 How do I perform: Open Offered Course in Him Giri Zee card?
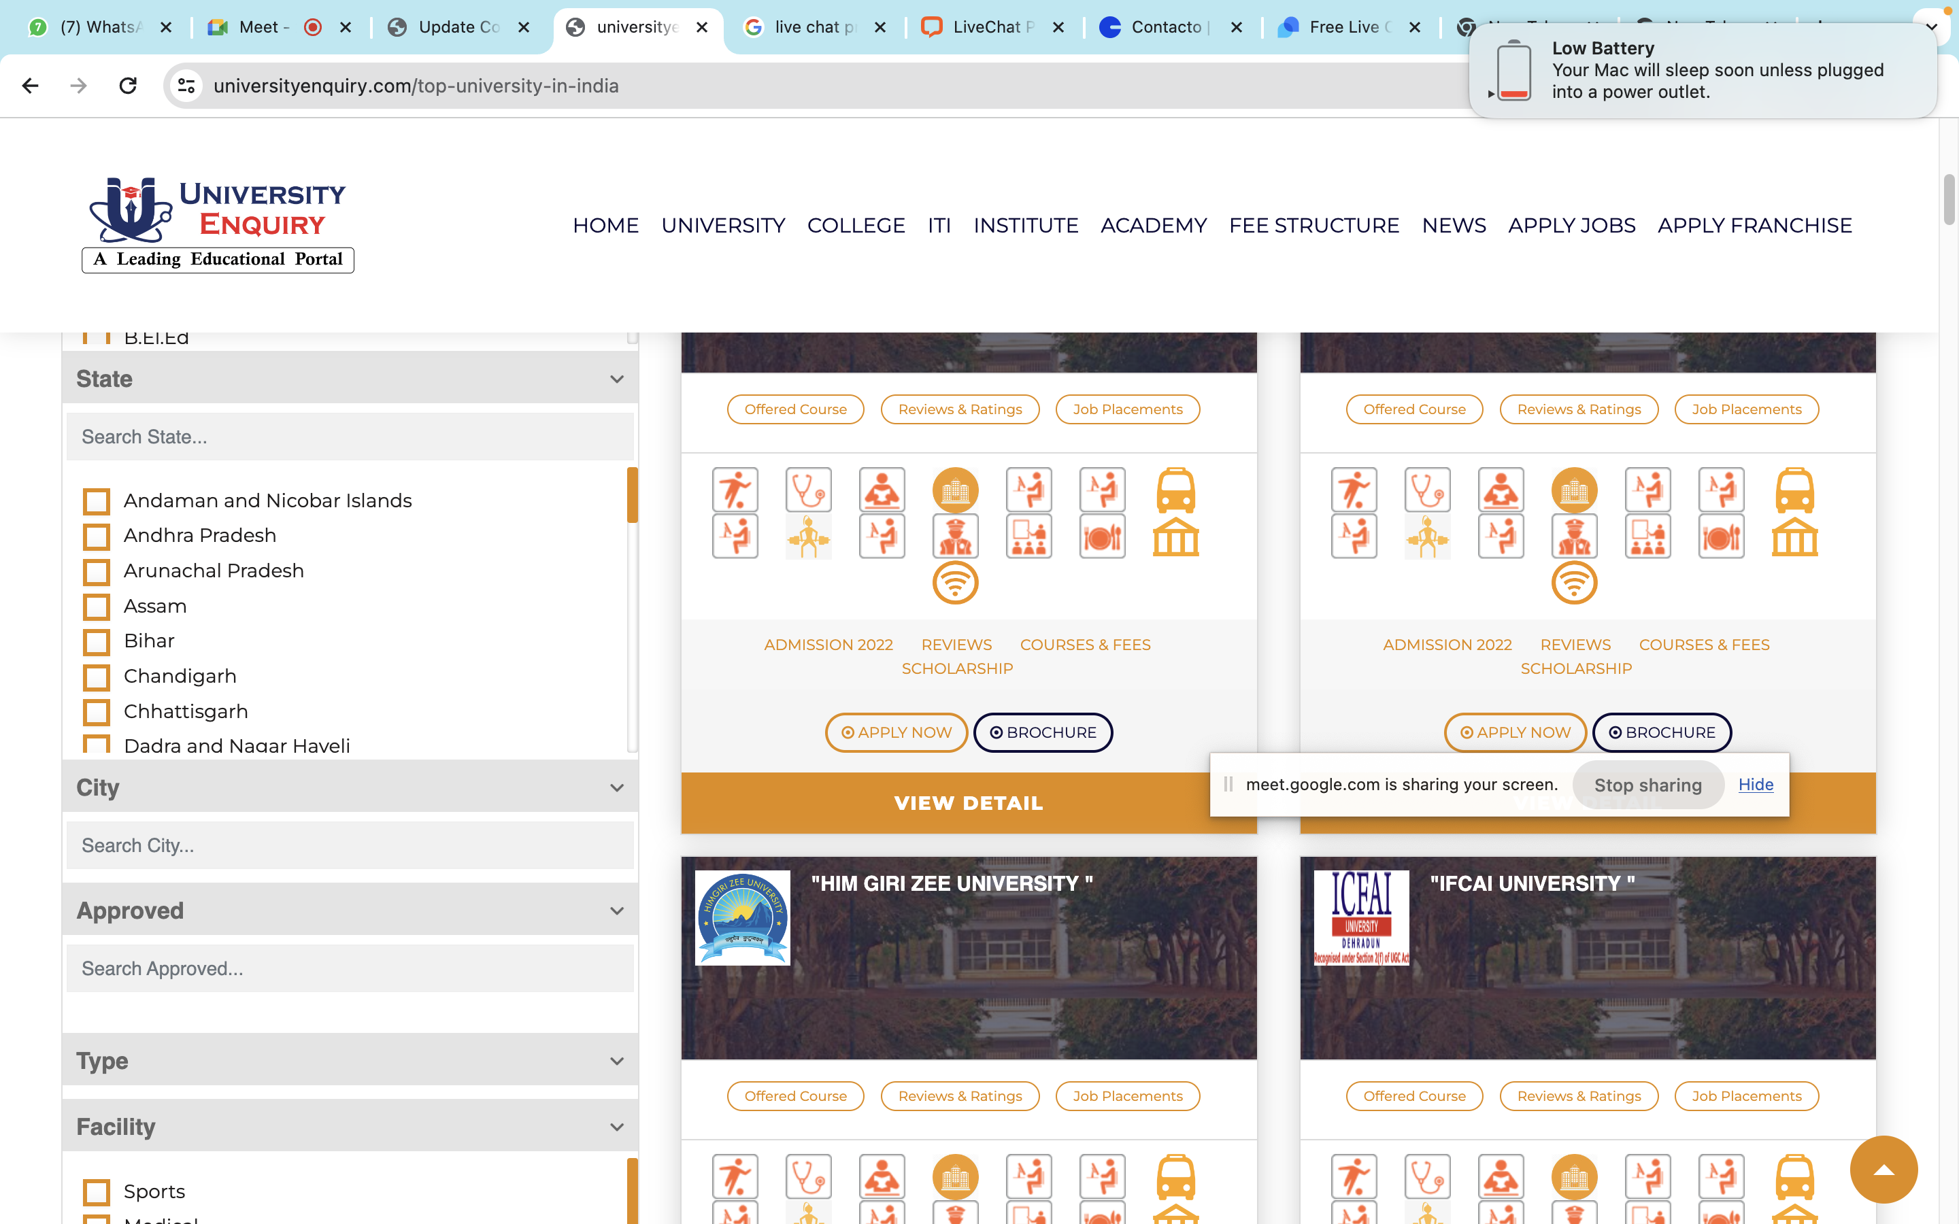[795, 1096]
